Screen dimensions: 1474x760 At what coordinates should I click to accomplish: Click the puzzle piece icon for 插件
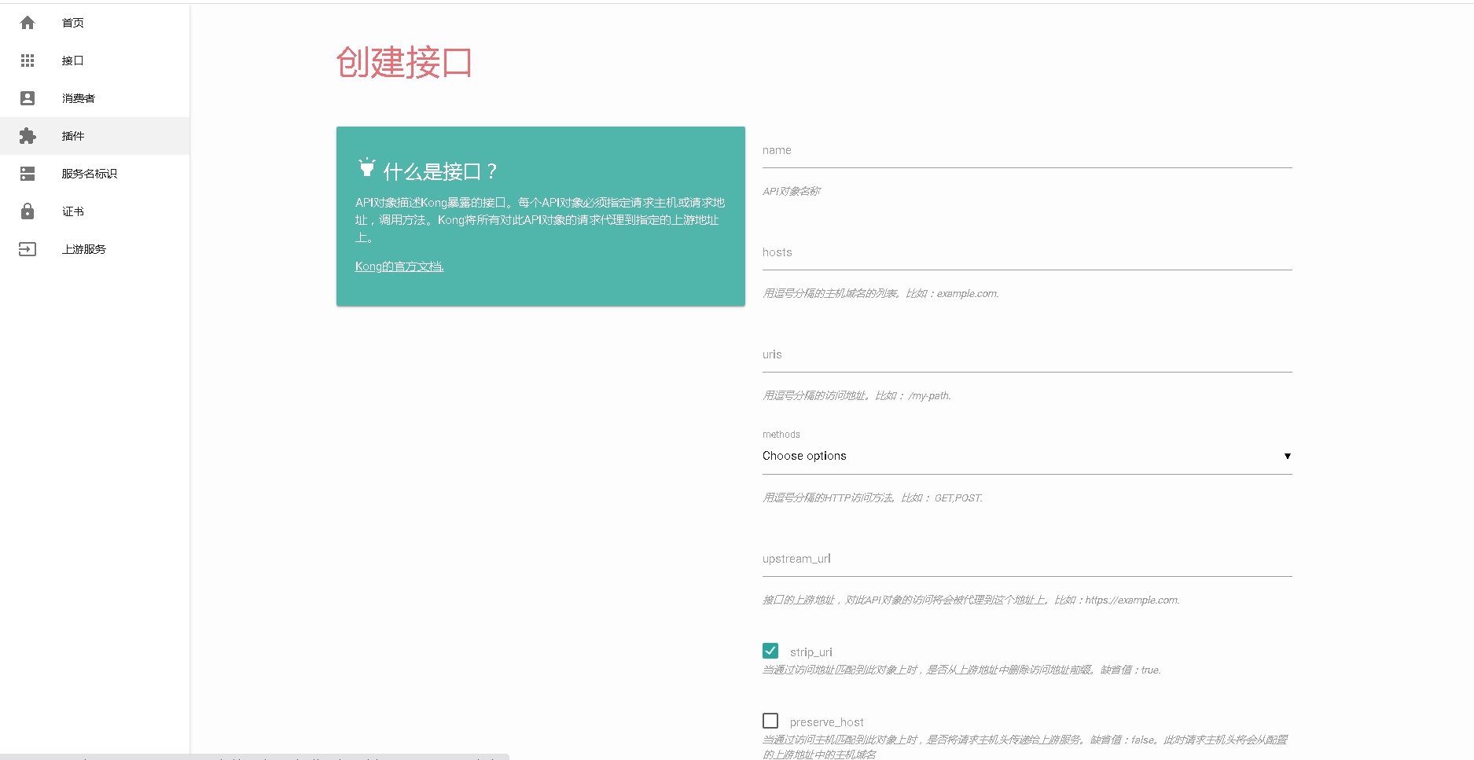(28, 136)
